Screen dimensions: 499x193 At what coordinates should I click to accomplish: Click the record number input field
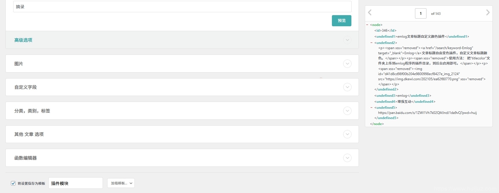421,13
